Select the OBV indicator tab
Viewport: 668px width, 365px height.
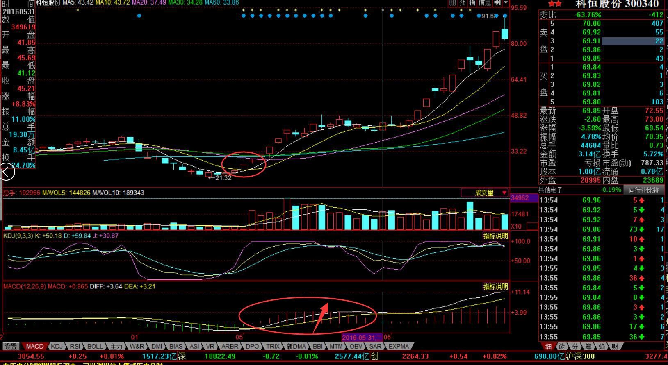pyautogui.click(x=356, y=346)
